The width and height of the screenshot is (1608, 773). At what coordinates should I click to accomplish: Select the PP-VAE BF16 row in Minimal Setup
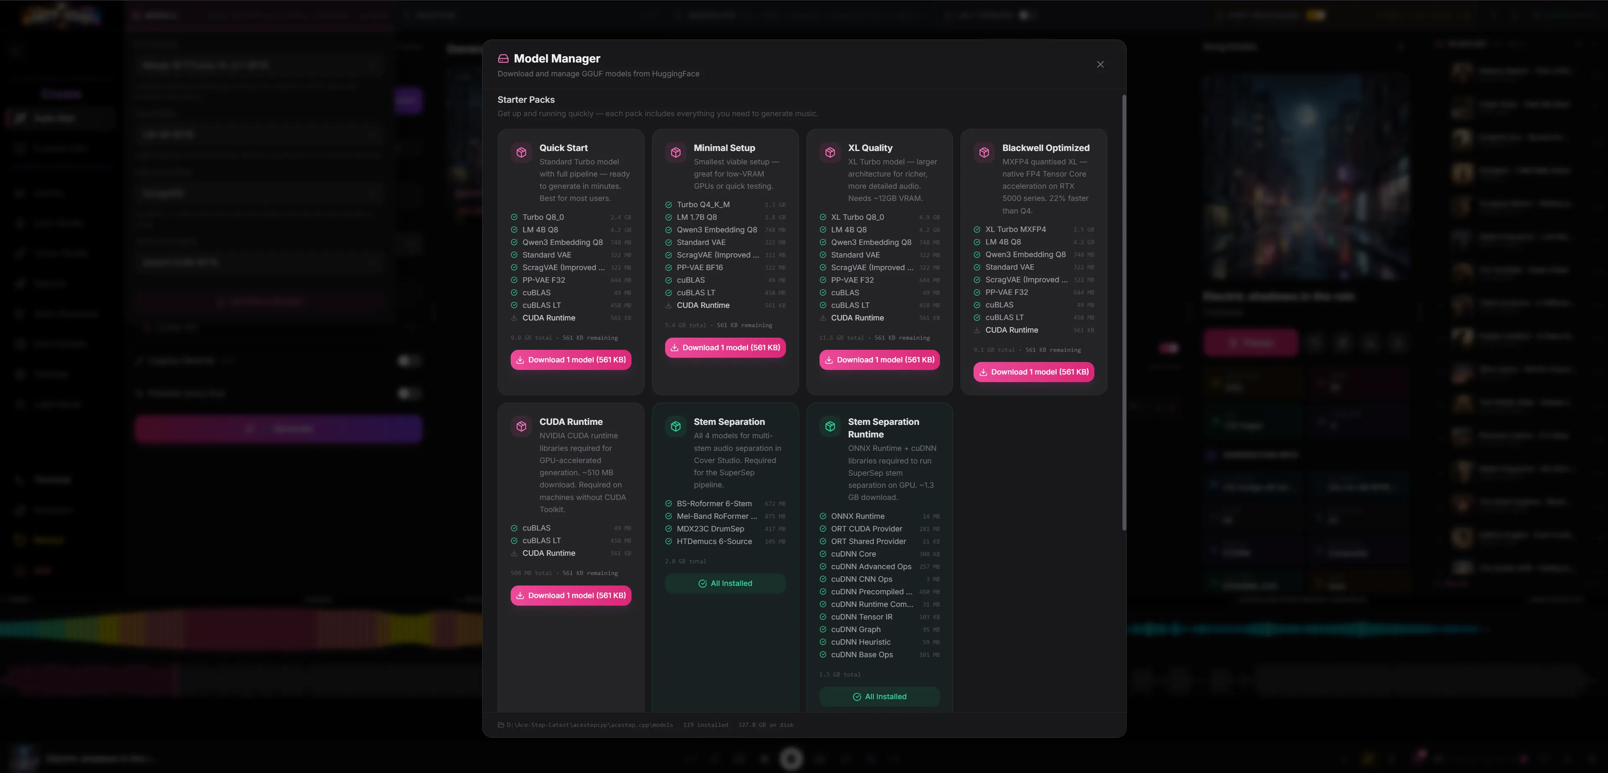click(x=725, y=268)
